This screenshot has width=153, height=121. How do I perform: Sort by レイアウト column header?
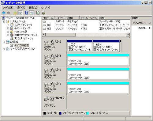pyautogui.click(x=60, y=18)
